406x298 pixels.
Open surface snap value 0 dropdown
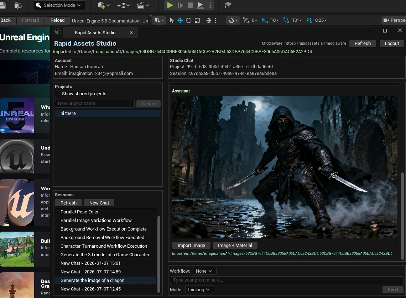point(254,20)
